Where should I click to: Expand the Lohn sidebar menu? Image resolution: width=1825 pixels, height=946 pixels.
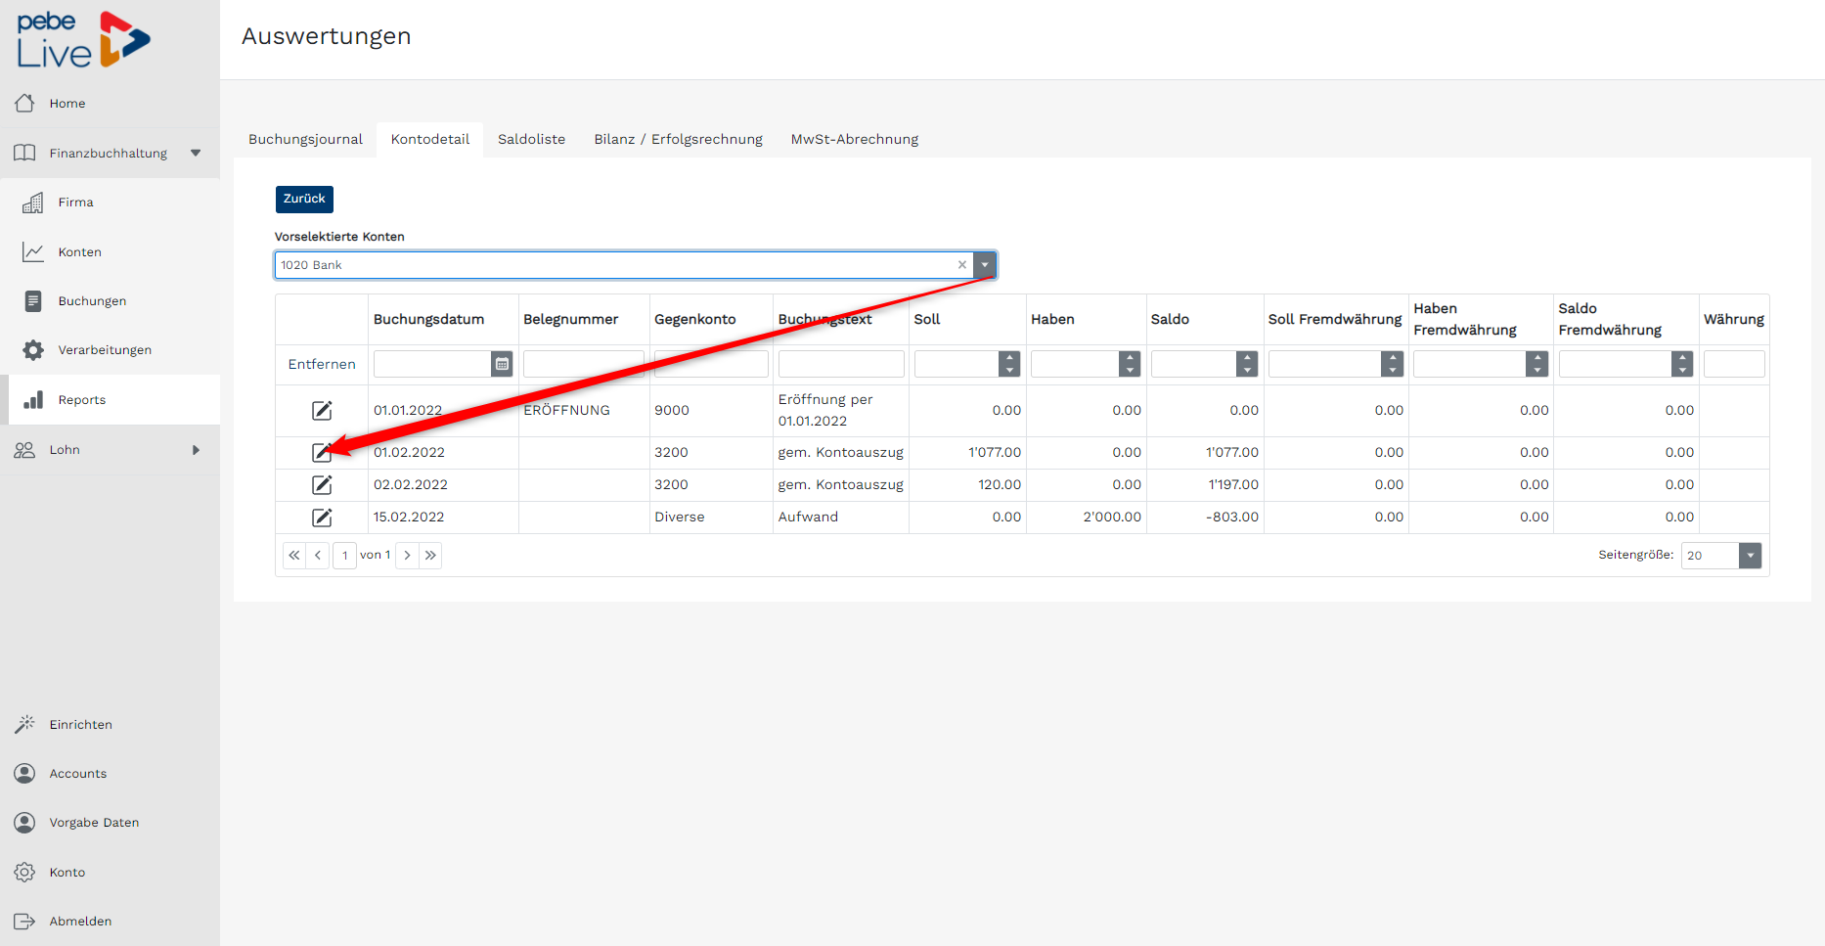pyautogui.click(x=196, y=450)
